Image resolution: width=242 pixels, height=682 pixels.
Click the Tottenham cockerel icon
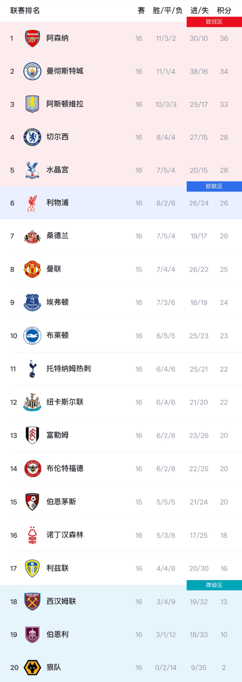pos(32,369)
